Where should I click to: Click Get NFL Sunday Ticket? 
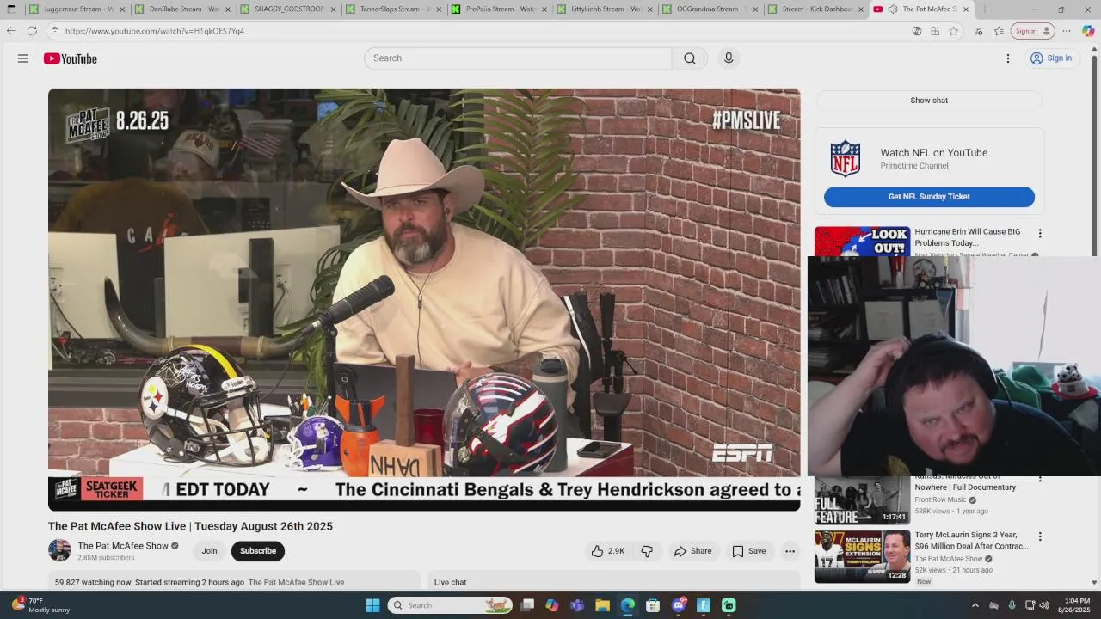point(929,197)
